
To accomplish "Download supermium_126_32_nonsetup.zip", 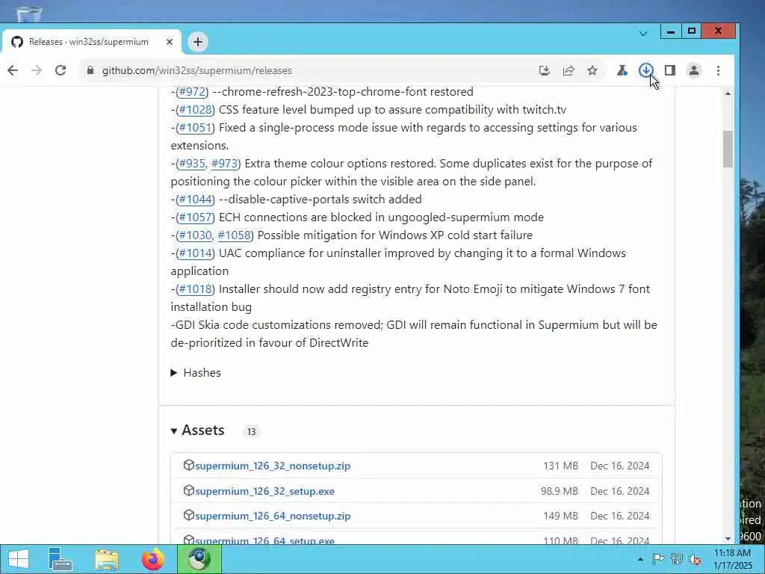I will coord(273,466).
